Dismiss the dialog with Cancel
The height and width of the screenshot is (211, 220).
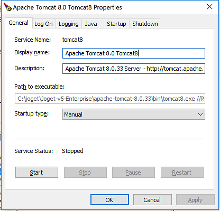pyautogui.click(x=152, y=200)
